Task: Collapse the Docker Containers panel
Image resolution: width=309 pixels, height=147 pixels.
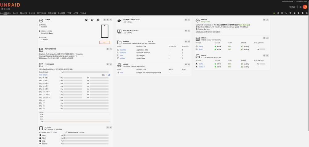Action: 189,20
